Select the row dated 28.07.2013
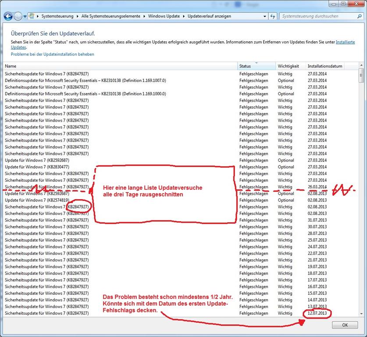 pyautogui.click(x=180, y=233)
